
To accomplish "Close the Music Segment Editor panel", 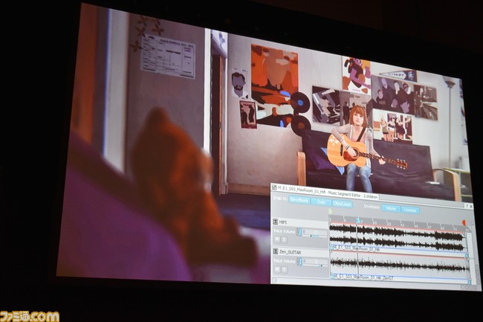I will (x=470, y=207).
